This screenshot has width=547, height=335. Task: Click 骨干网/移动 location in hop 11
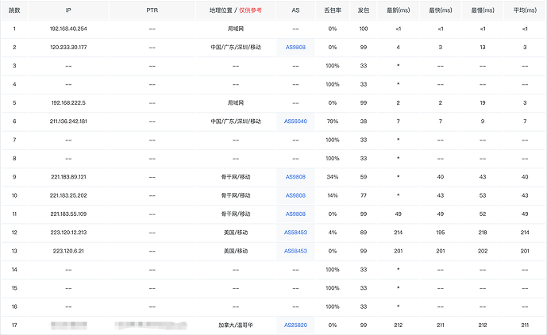(236, 214)
